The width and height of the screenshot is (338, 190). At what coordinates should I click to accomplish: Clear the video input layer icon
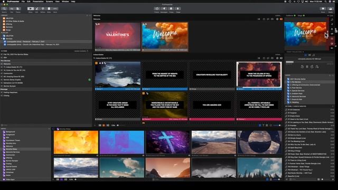[332, 48]
